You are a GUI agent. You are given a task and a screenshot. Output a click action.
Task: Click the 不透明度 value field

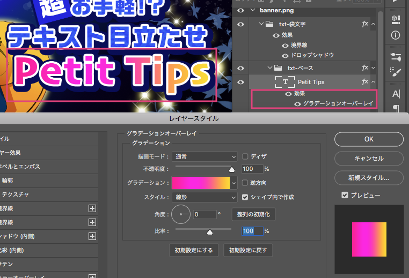click(252, 169)
